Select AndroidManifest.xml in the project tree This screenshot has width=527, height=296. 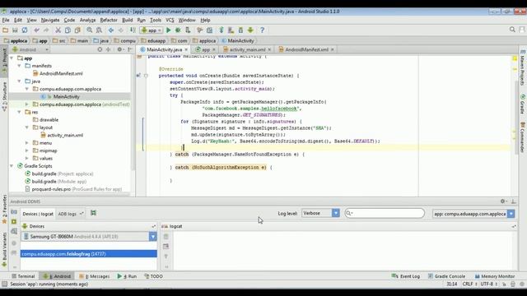coord(61,73)
